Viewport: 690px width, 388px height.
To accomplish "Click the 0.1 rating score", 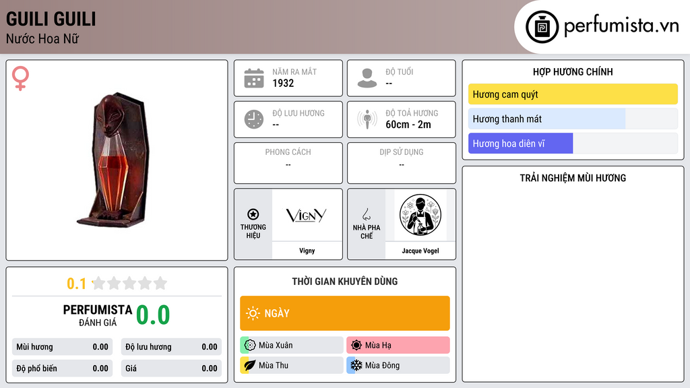I will [x=76, y=284].
